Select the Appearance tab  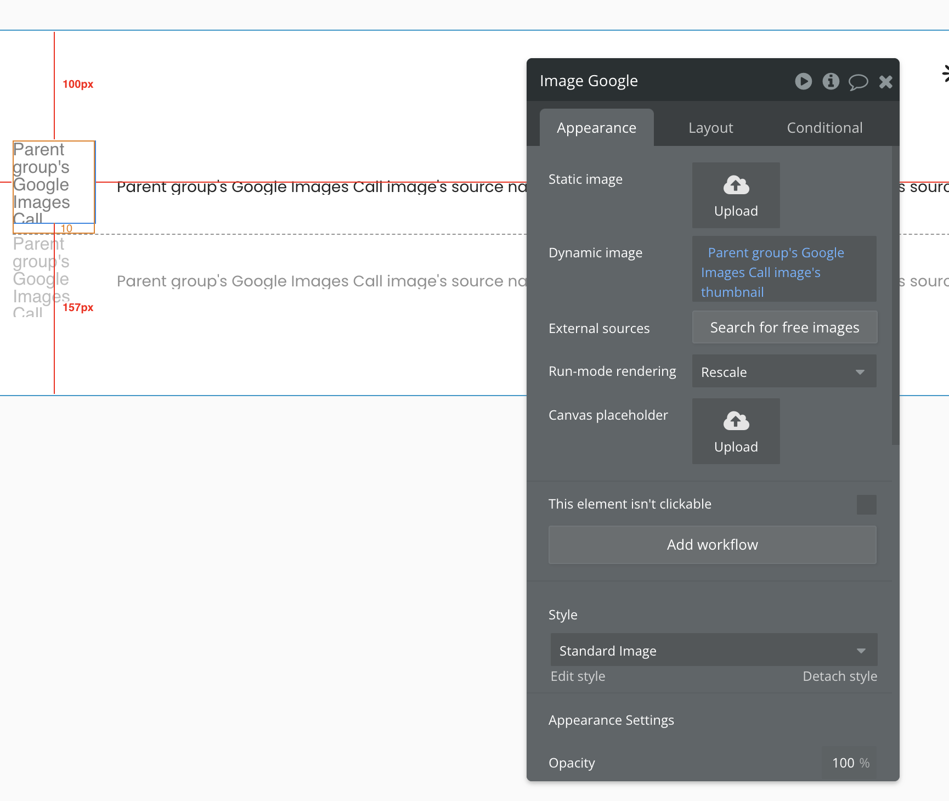point(596,128)
